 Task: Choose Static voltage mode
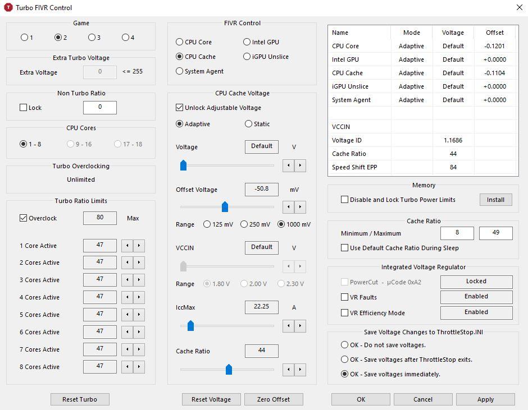[x=248, y=124]
